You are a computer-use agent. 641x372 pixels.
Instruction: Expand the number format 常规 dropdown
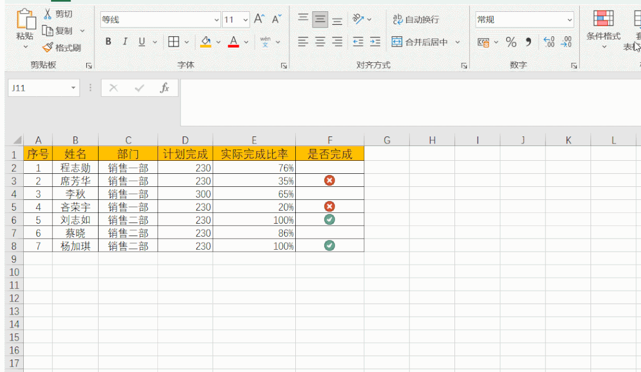point(570,20)
